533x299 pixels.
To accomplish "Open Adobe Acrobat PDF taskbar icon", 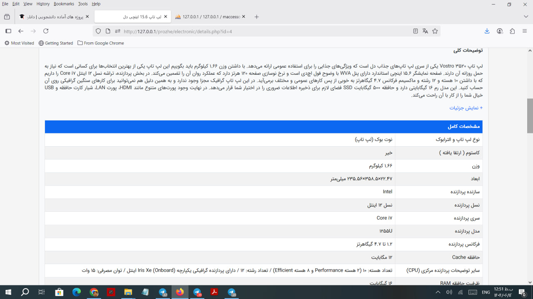I will (214, 292).
